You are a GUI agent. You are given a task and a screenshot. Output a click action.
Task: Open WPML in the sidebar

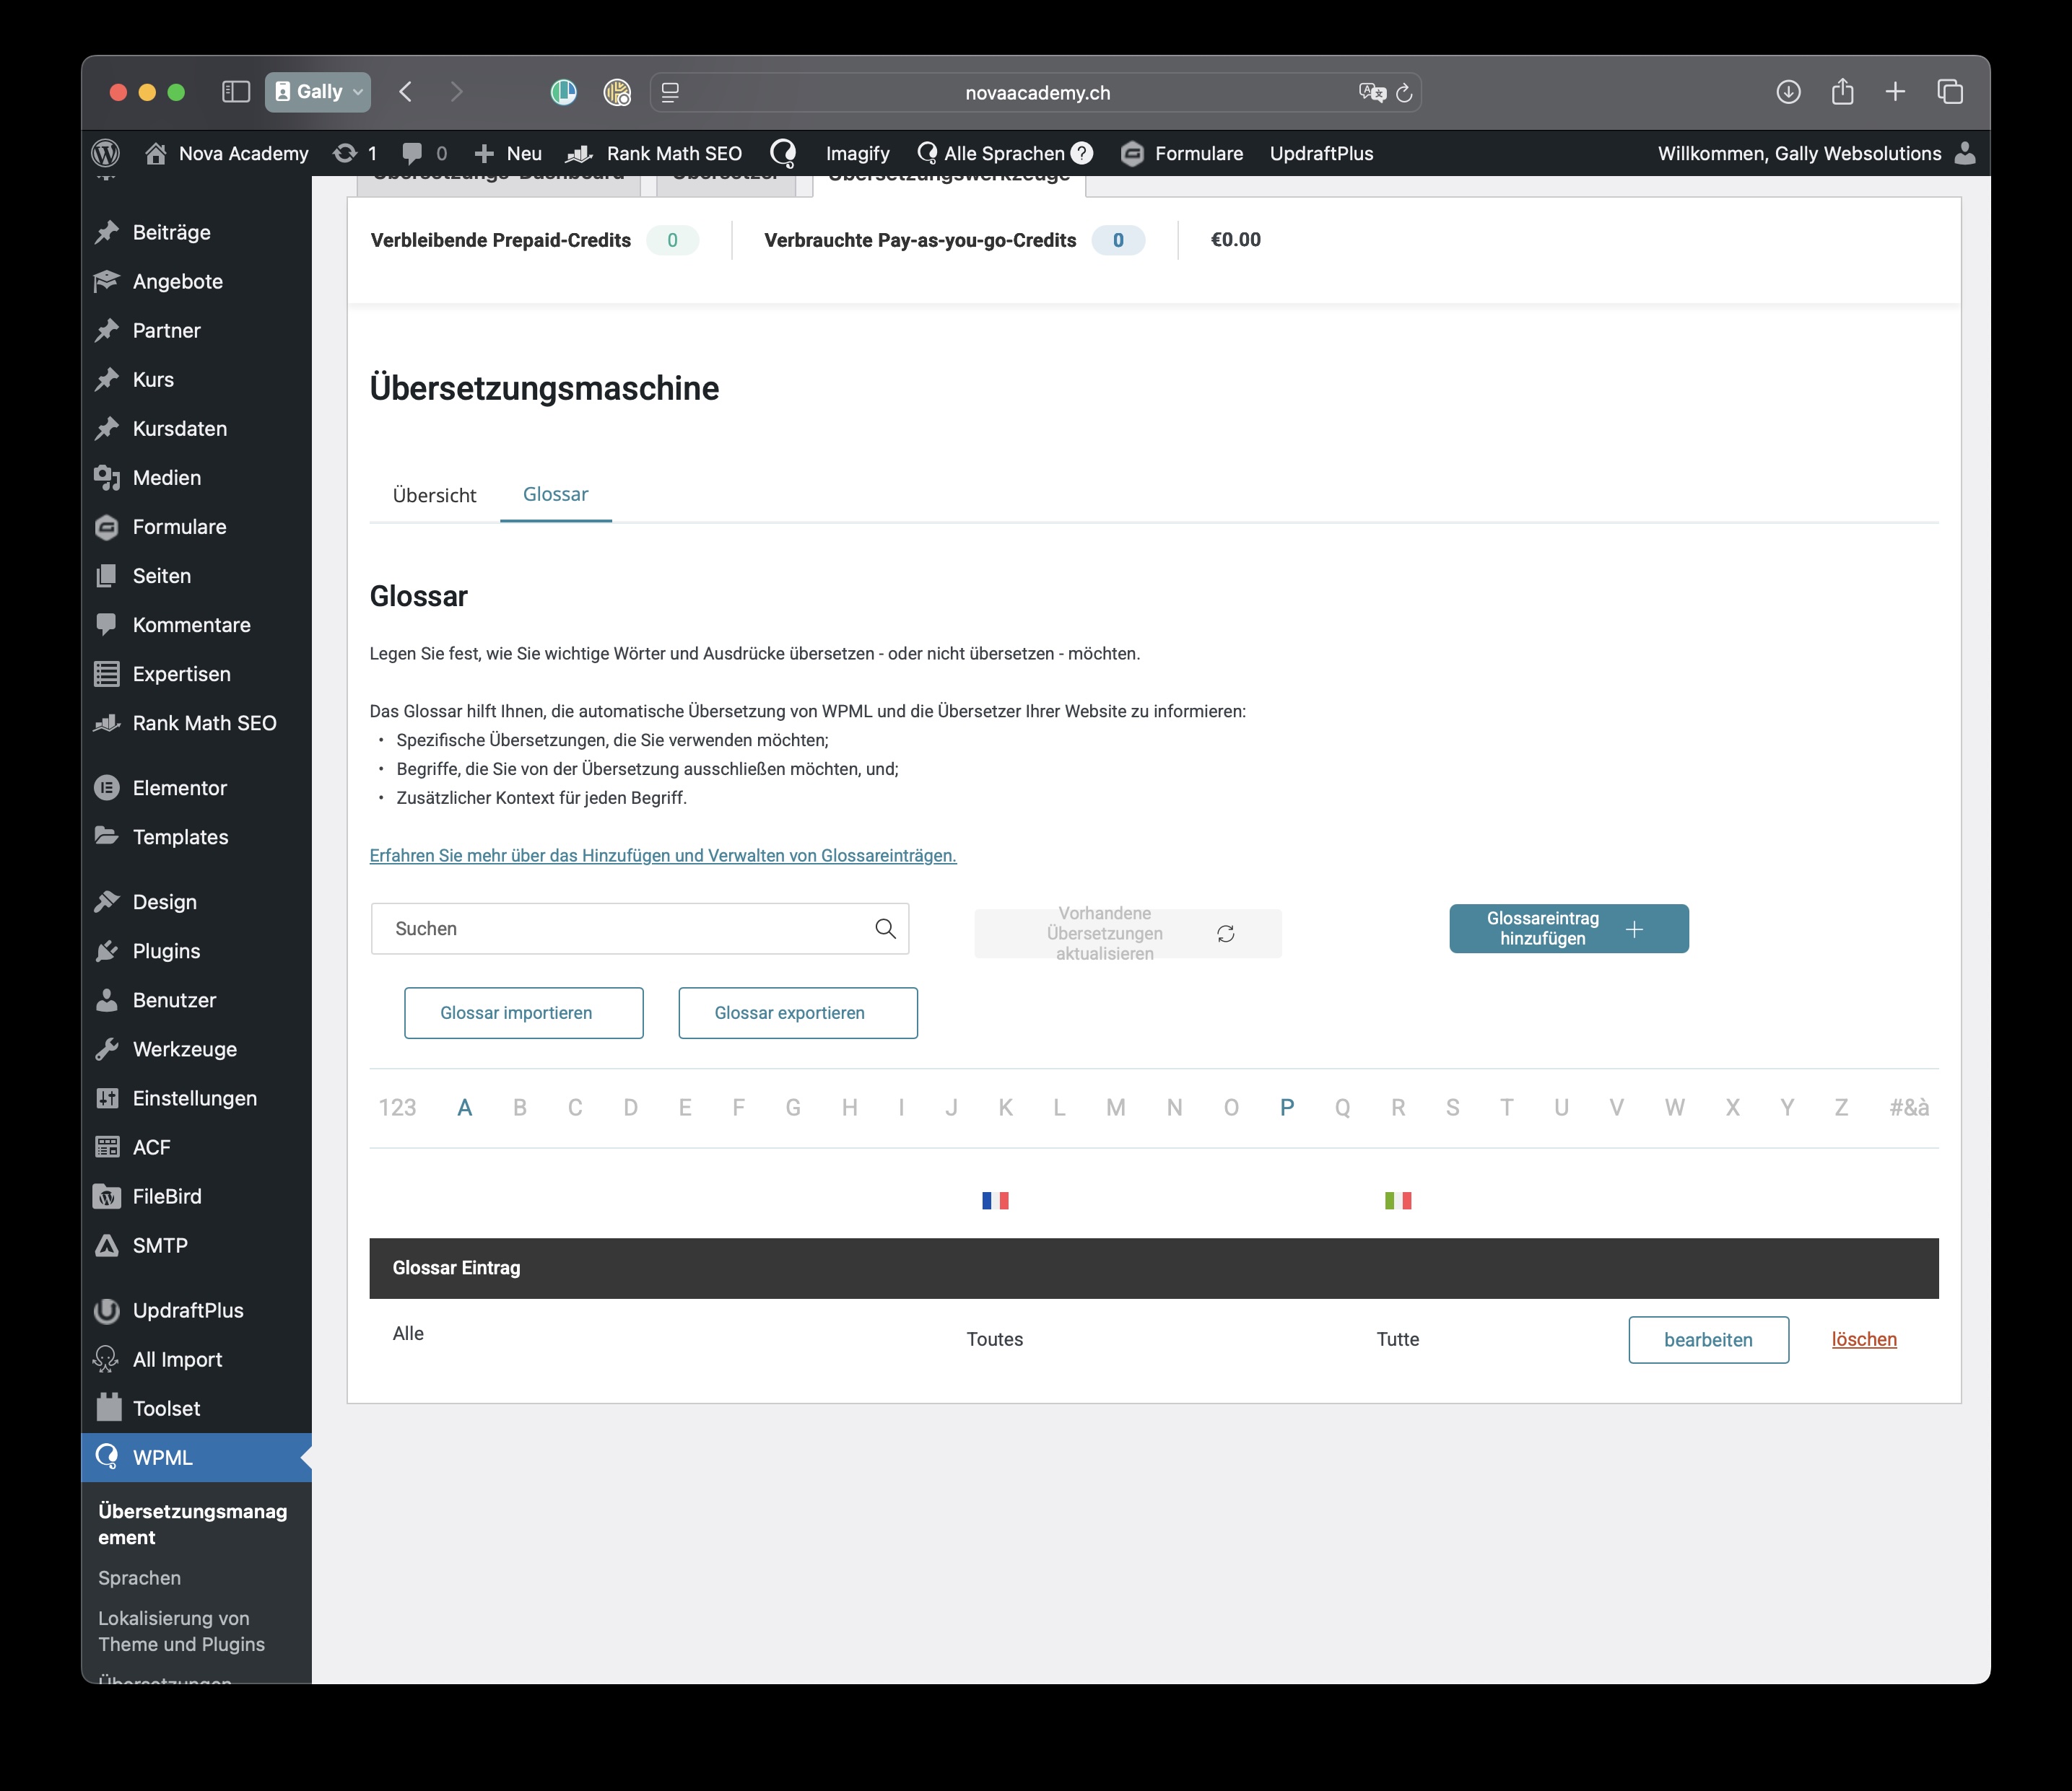coord(197,1457)
